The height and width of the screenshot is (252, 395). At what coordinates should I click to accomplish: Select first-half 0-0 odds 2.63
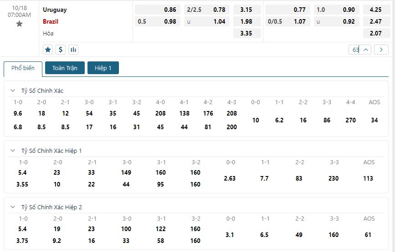230,179
